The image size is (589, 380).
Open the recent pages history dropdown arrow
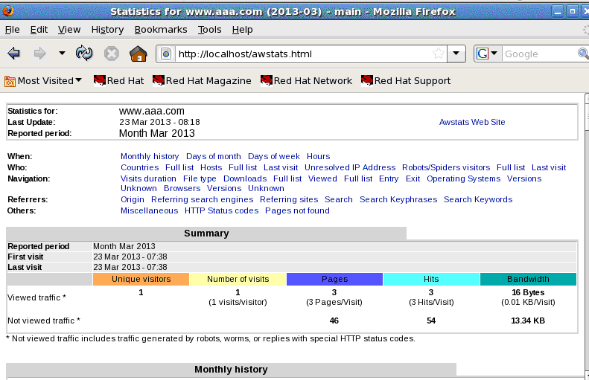pos(62,54)
